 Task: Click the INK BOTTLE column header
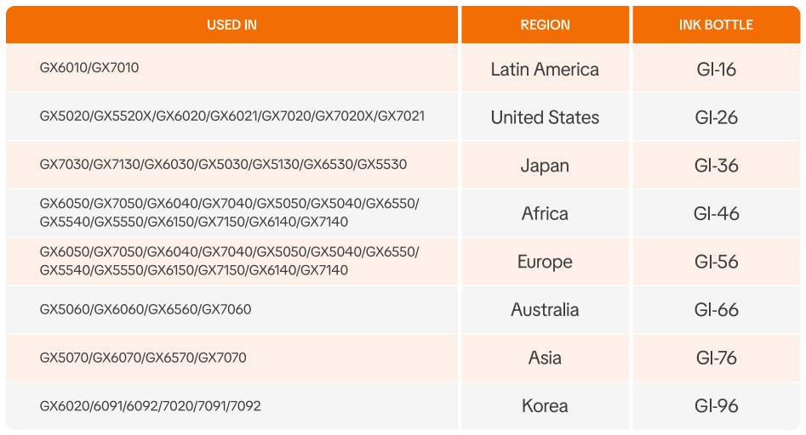716,25
